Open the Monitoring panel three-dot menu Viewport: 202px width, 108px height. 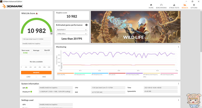pyautogui.click(x=178, y=47)
